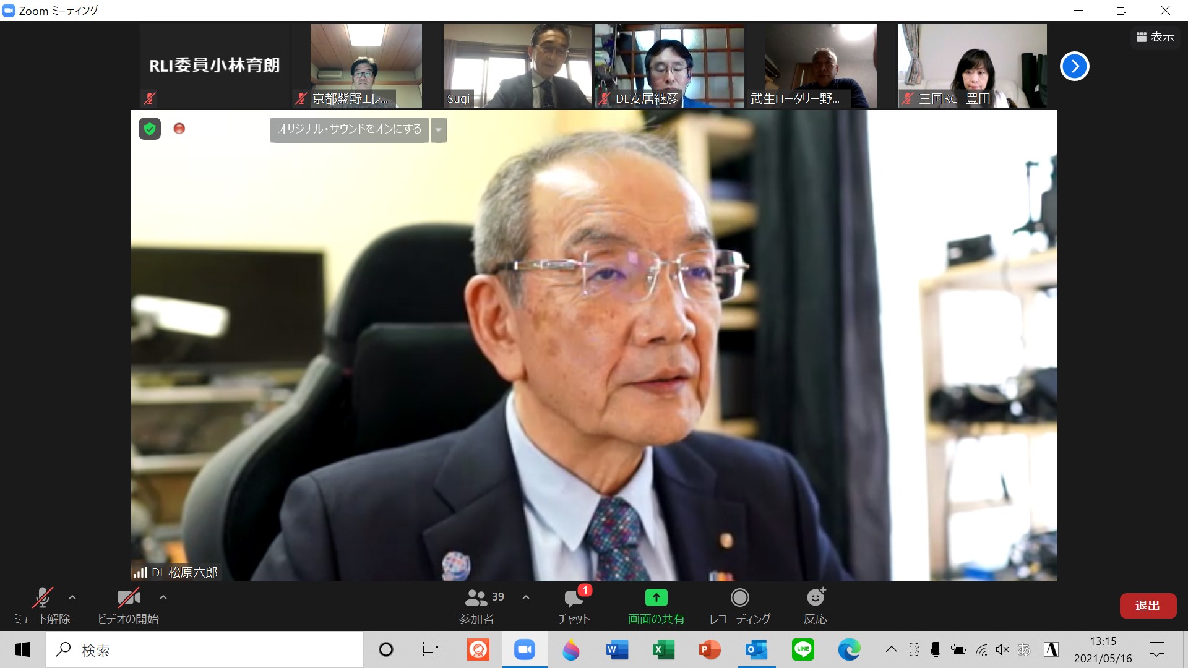Viewport: 1188px width, 668px height.
Task: Turn on original sound button
Action: coord(350,130)
